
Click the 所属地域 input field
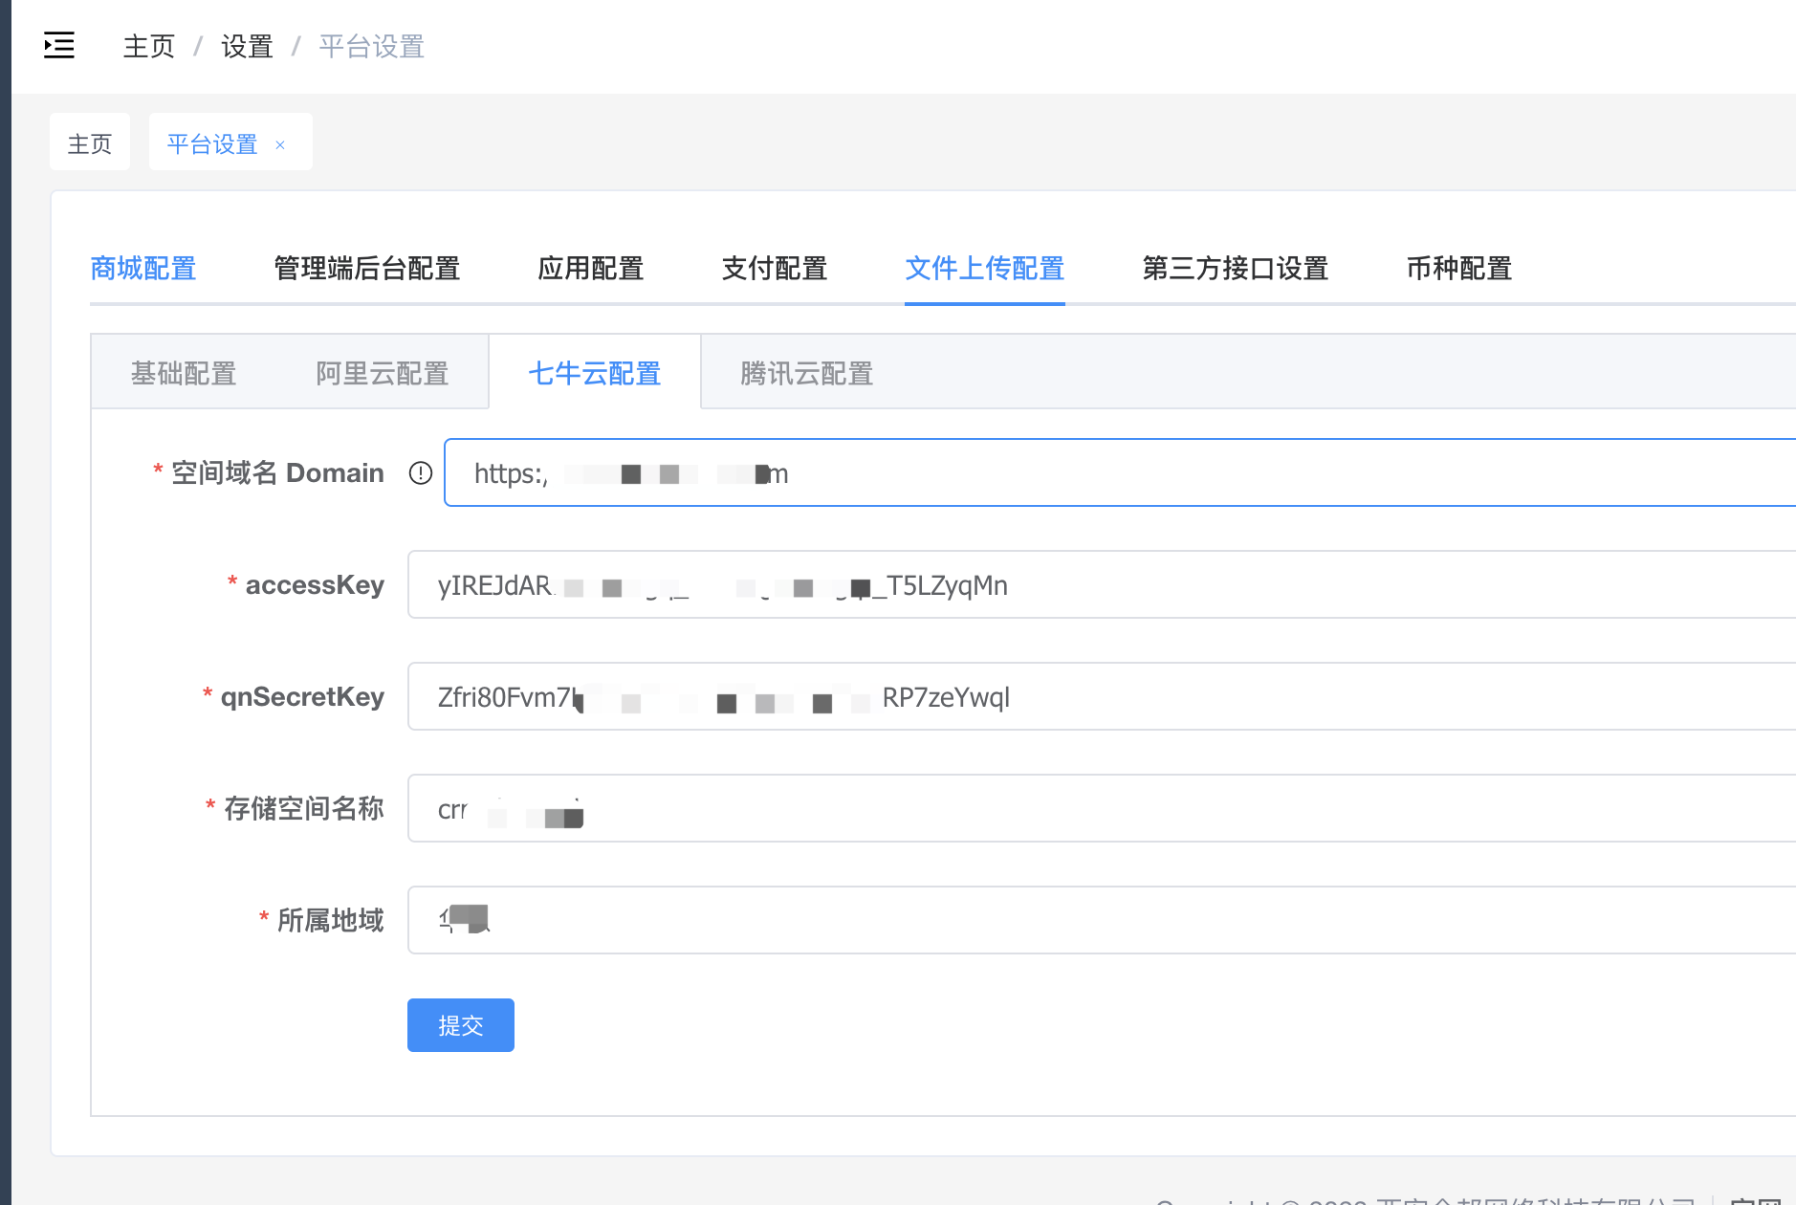(1102, 920)
